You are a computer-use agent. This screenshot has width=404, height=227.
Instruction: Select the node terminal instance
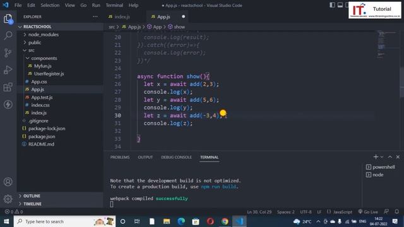pos(374,175)
